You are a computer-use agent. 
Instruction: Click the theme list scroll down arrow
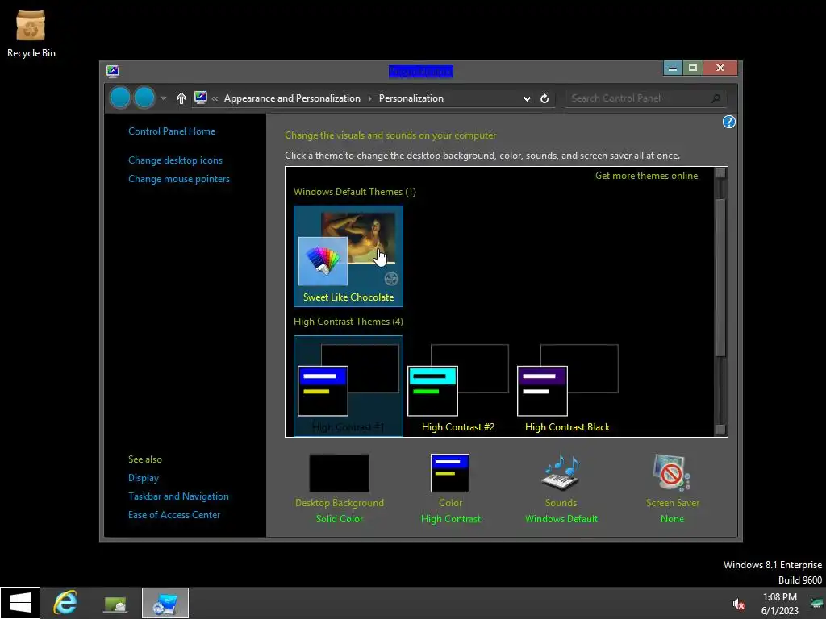[720, 430]
